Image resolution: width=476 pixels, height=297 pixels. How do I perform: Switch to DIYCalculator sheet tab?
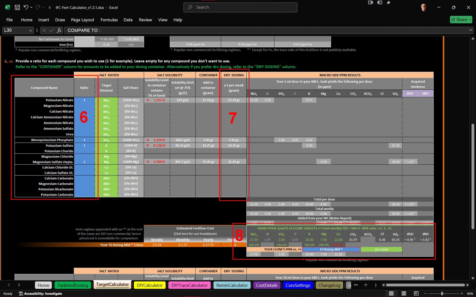click(150, 285)
